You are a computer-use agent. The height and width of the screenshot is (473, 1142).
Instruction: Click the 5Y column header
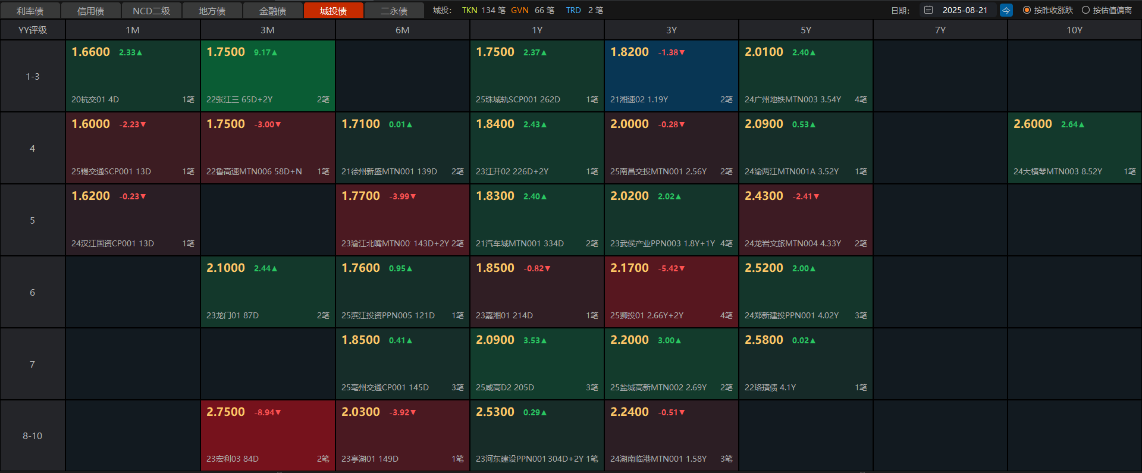click(x=806, y=30)
